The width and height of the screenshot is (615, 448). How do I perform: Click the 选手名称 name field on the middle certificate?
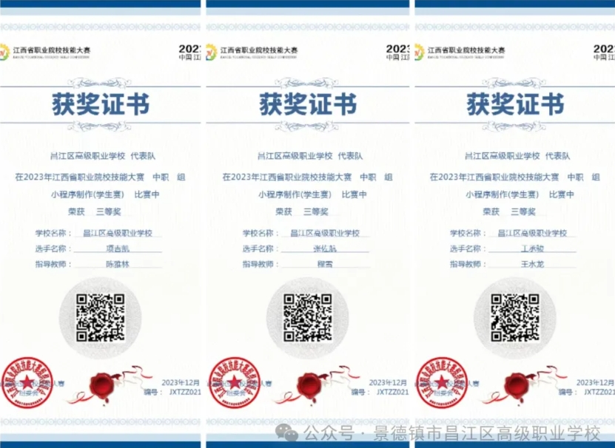325,248
